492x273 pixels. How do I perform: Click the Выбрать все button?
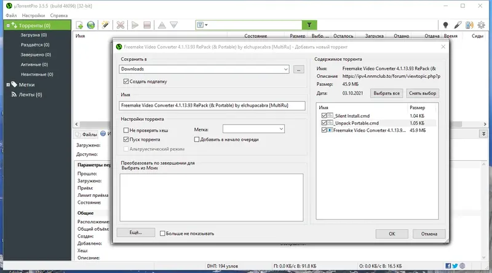(387, 93)
